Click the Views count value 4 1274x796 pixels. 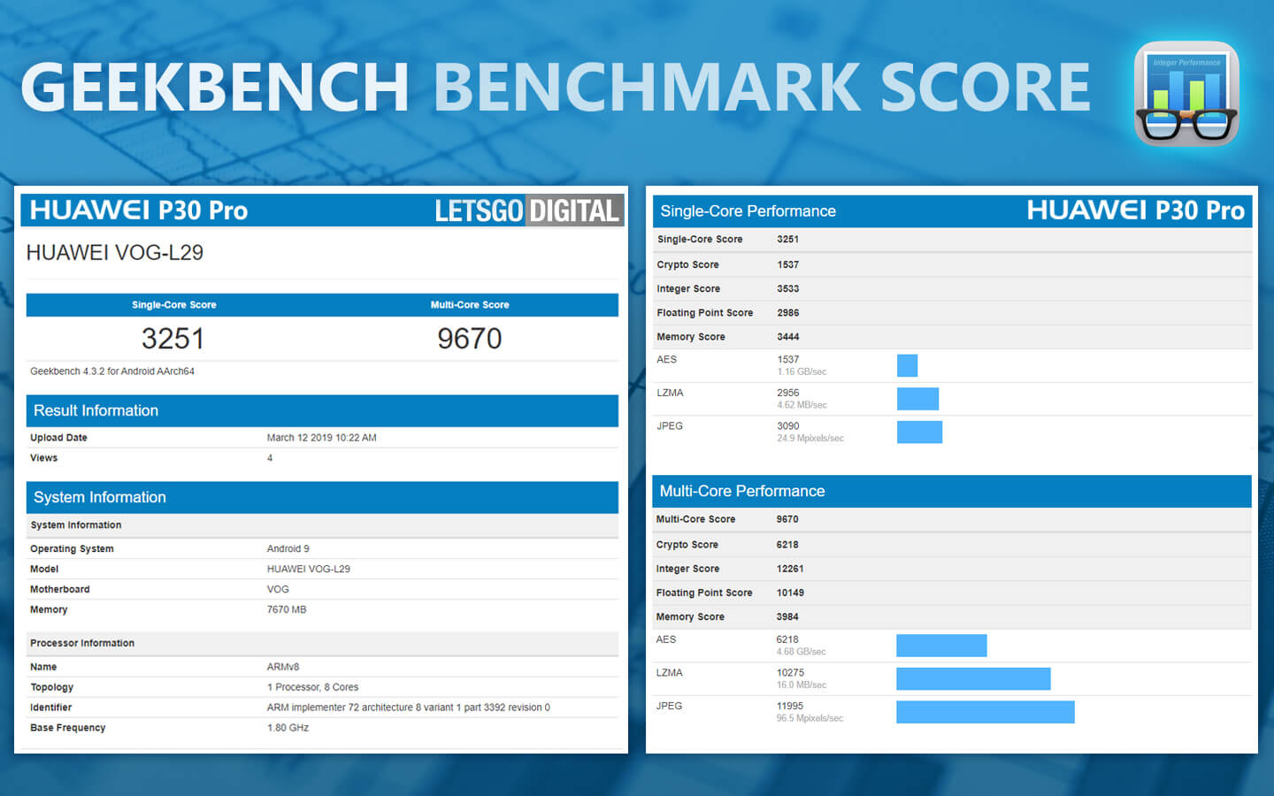[270, 458]
